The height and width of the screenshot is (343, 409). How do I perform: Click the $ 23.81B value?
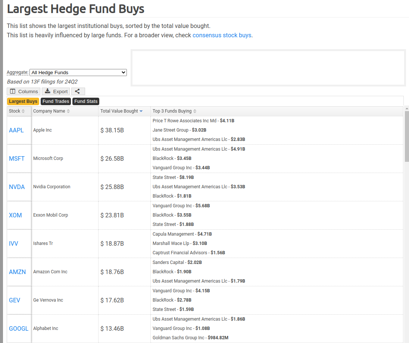[112, 215]
